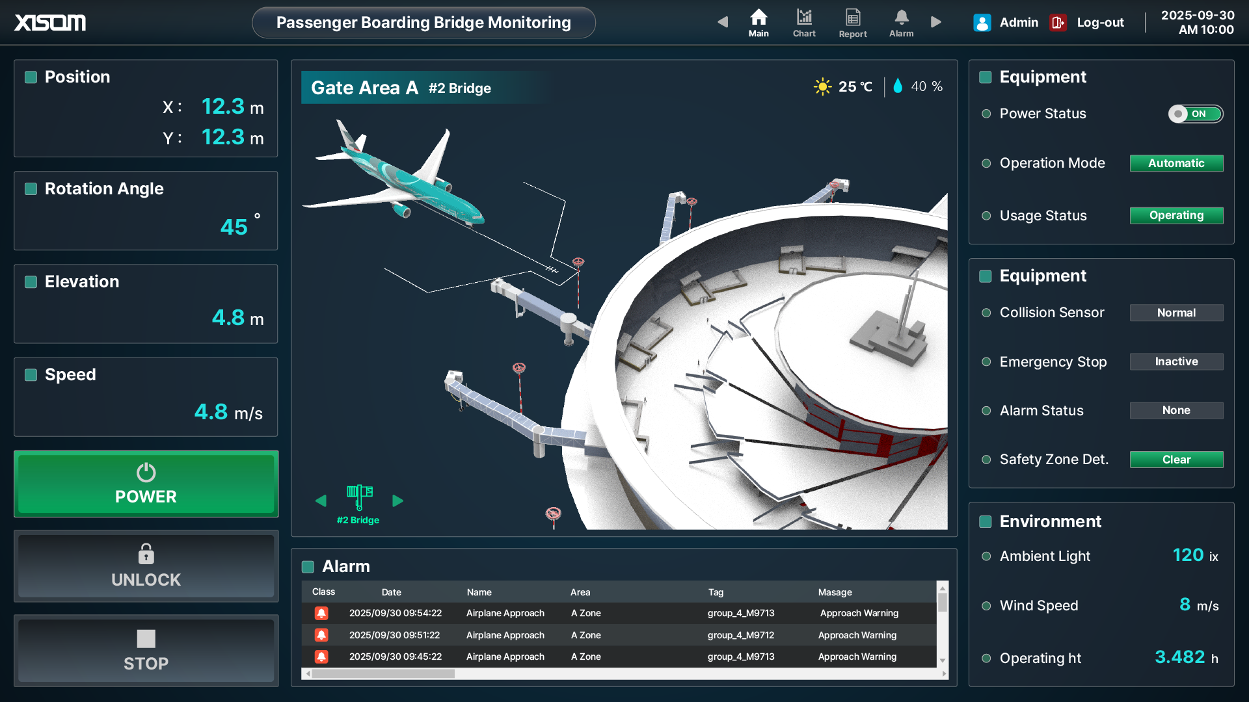
Task: Click the first alarm row bell icon
Action: point(321,613)
